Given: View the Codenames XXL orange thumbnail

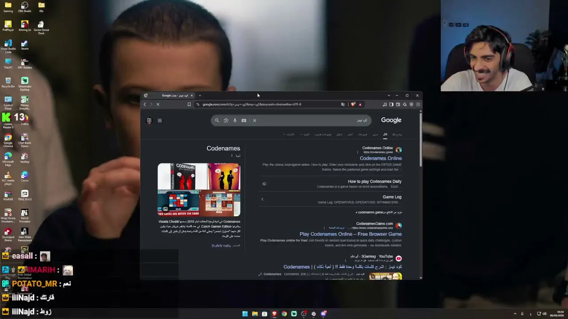Looking at the screenshot, I should 224,176.
